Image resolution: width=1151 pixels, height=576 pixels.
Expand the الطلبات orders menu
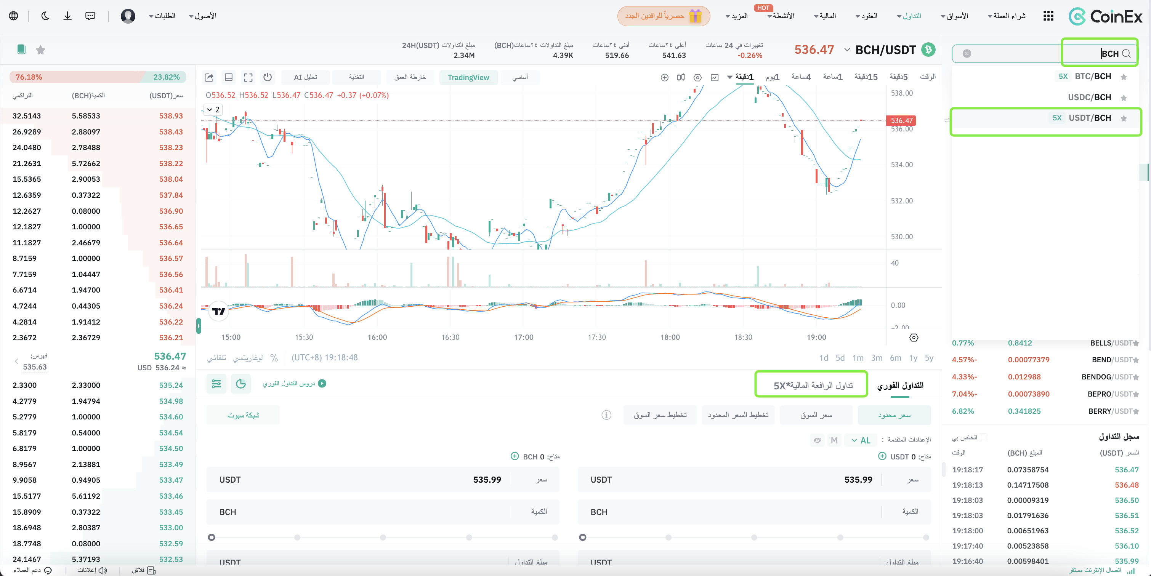tap(162, 16)
